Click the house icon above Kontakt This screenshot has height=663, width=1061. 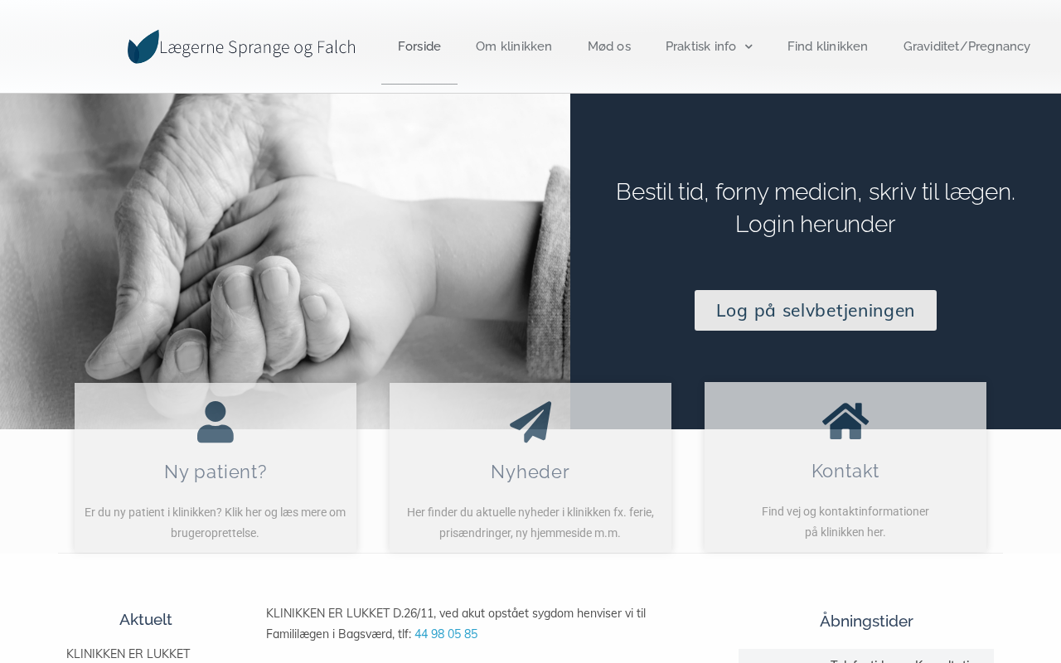pos(845,421)
